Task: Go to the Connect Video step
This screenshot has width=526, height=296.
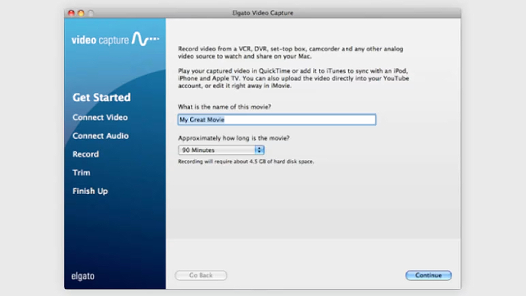Action: coord(100,118)
